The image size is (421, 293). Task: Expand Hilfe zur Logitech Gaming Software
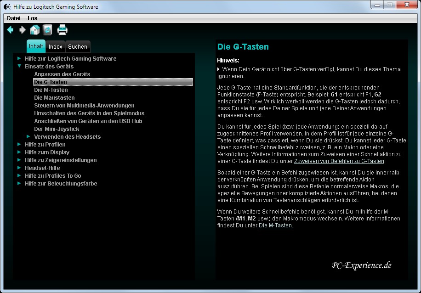click(19, 59)
